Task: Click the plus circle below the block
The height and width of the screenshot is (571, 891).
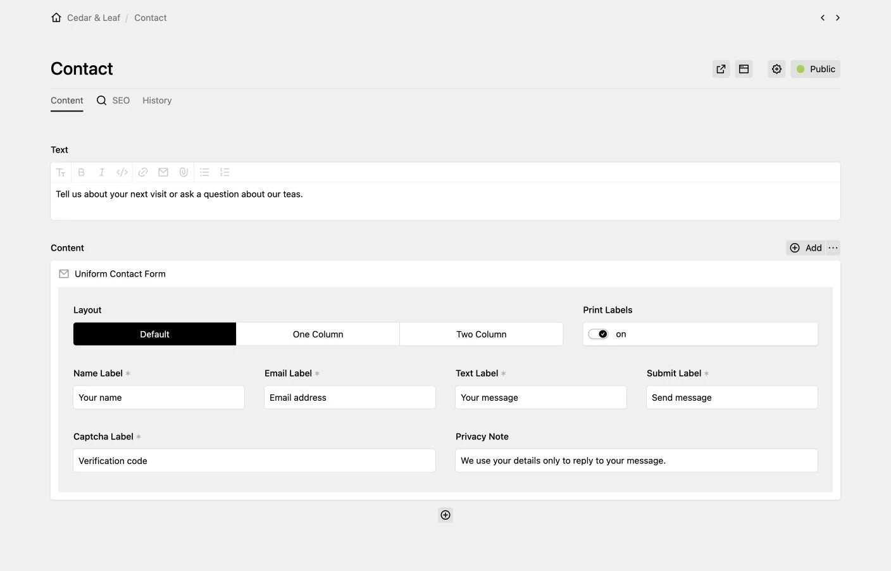Action: (x=445, y=515)
